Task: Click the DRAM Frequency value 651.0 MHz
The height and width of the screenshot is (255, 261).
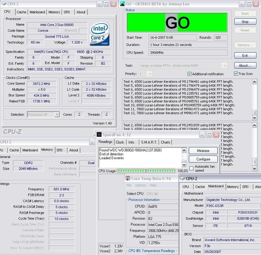Action: pyautogui.click(x=62, y=189)
